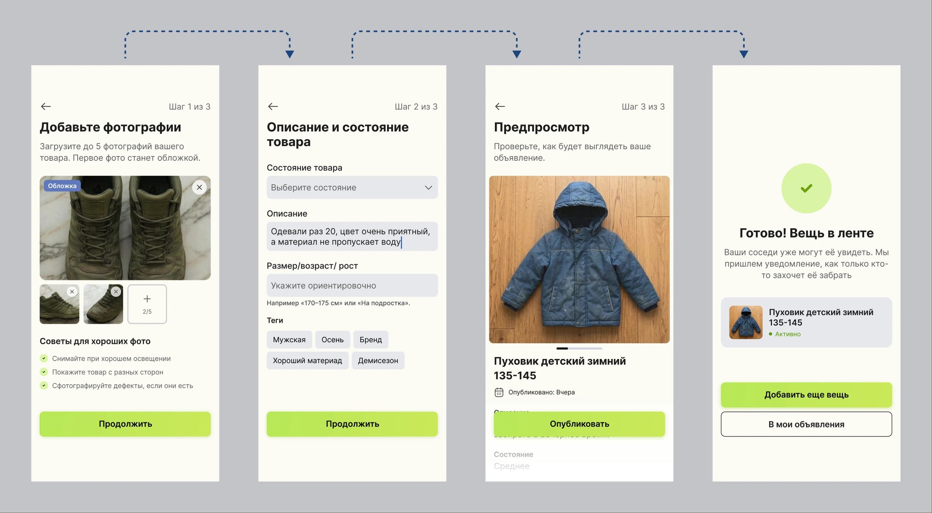Tap the photo carousel progress indicator

click(579, 348)
